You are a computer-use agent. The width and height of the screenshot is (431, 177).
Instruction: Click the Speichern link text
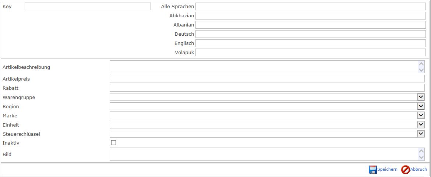pos(387,170)
